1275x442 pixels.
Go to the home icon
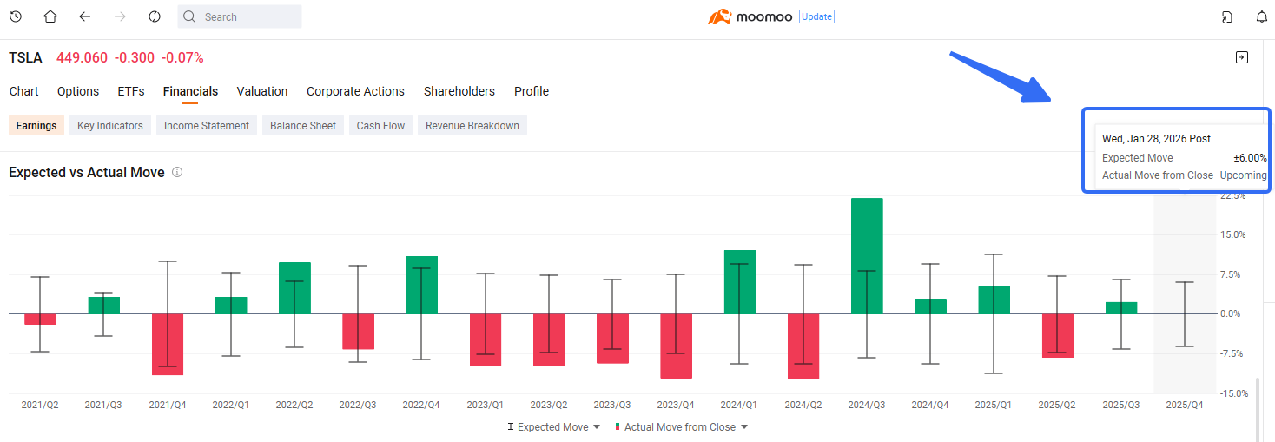(50, 16)
